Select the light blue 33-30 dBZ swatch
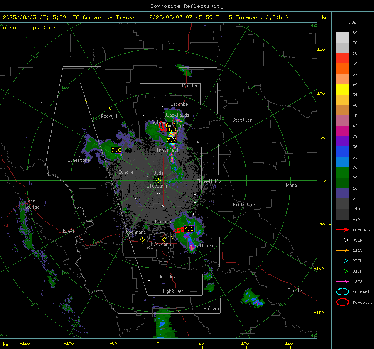Viewport: 374px width, 349px height. click(342, 162)
